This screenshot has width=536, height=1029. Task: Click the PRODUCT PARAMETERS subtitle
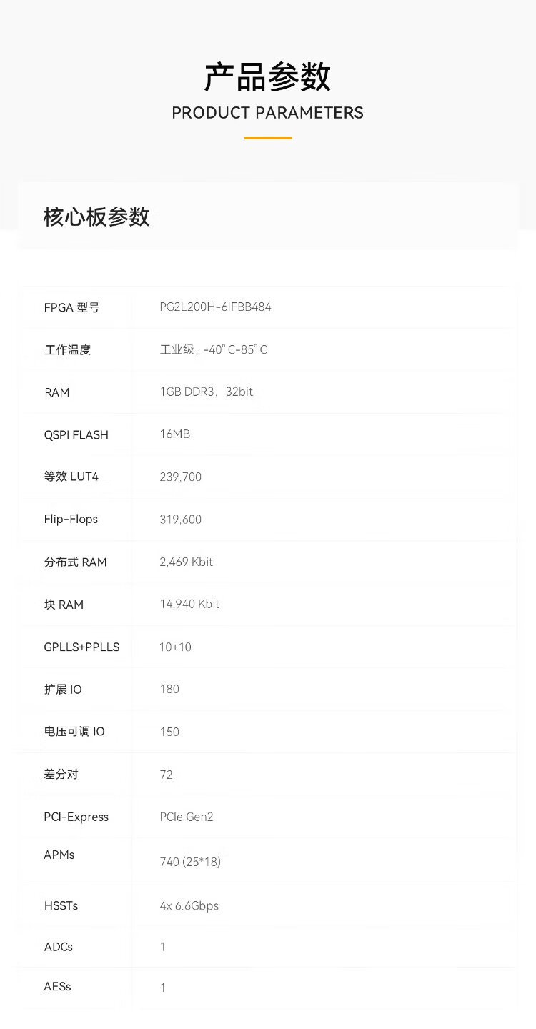tap(267, 113)
